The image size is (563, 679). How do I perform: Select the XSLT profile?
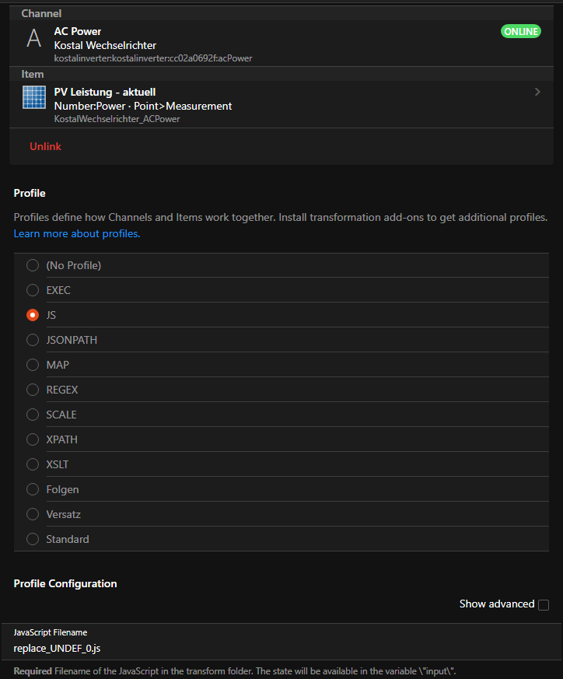click(x=33, y=464)
